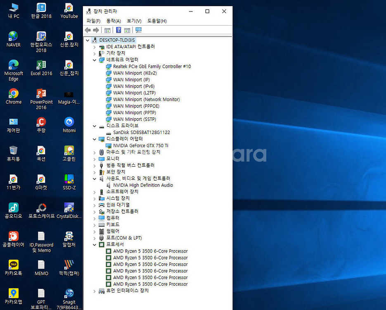386x310 pixels.
Task: Maximize the 장치 관리자 window
Action: [x=207, y=11]
